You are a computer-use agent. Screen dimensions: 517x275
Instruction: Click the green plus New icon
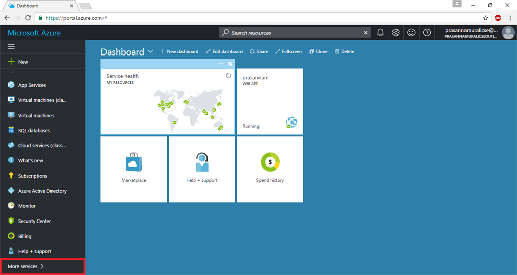click(11, 62)
